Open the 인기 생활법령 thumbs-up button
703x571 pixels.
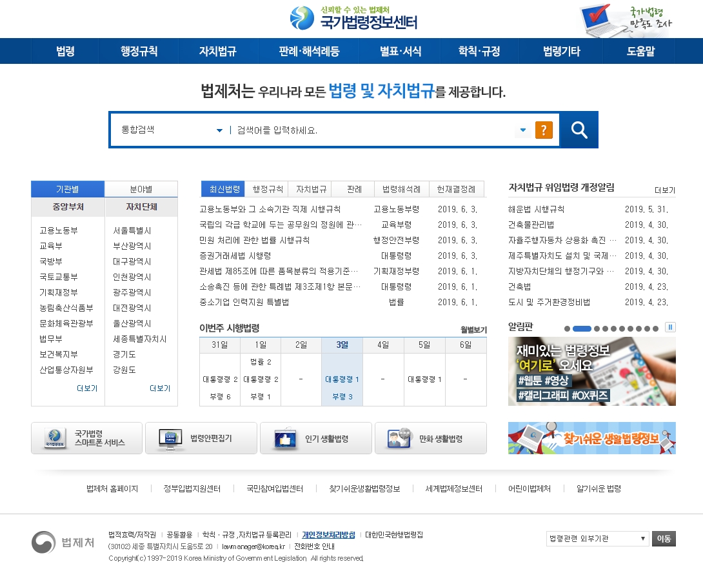[x=315, y=439]
